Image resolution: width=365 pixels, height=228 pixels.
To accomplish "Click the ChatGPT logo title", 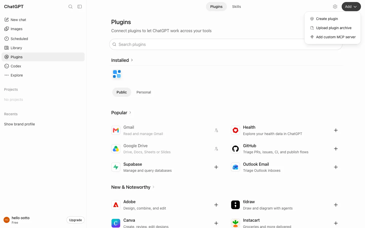I will 14,7.
